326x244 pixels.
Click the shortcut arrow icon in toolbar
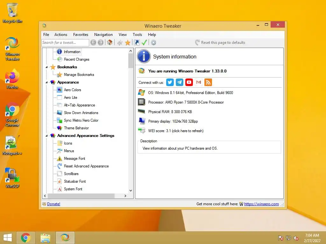pyautogui.click(x=137, y=43)
